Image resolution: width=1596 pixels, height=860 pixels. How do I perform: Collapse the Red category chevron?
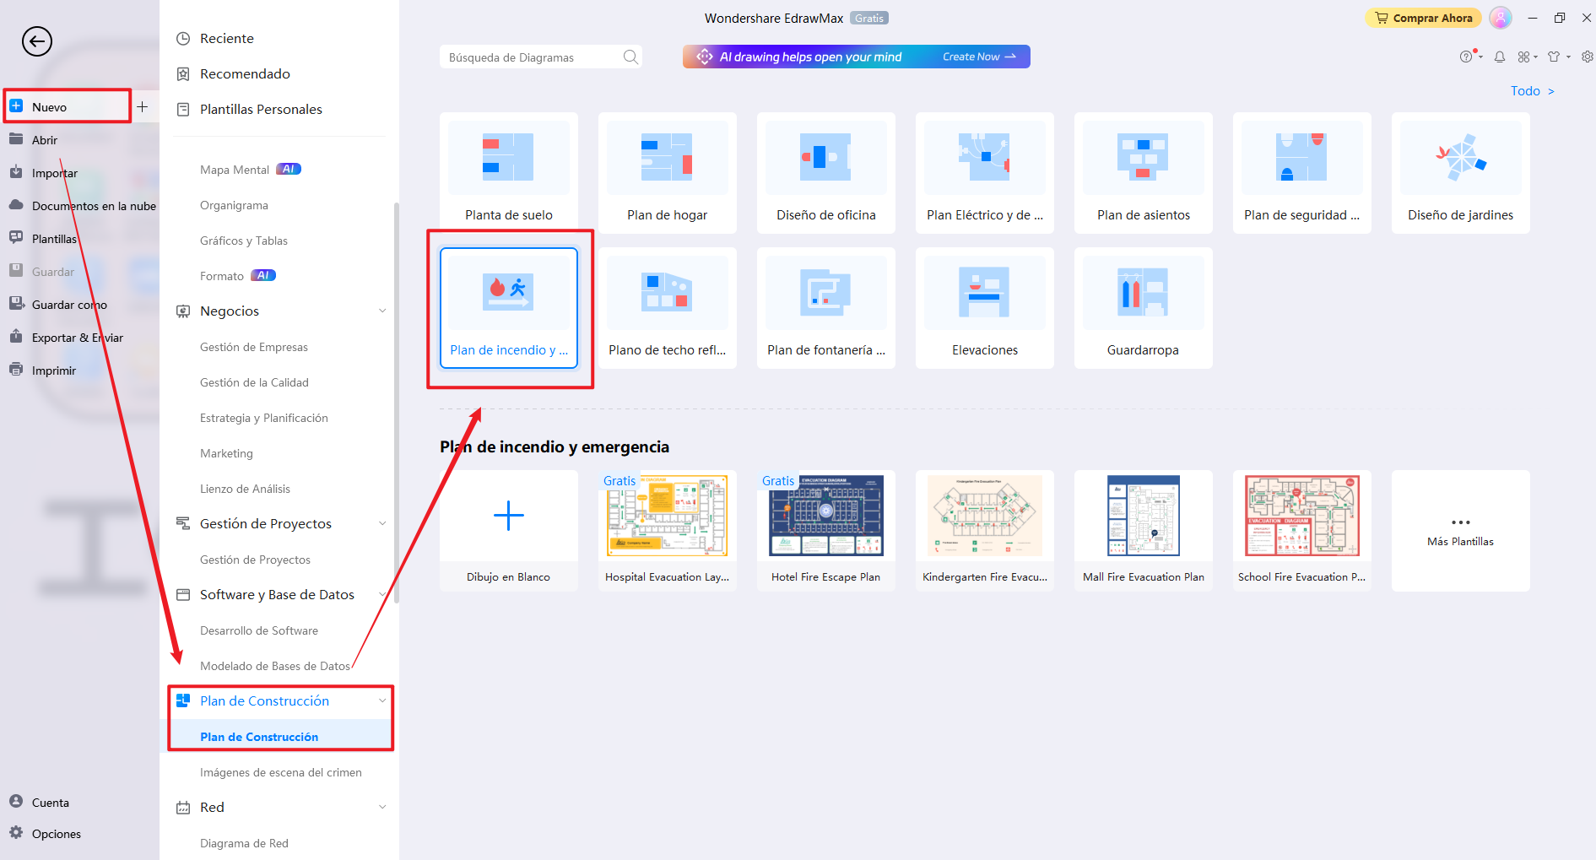click(382, 807)
